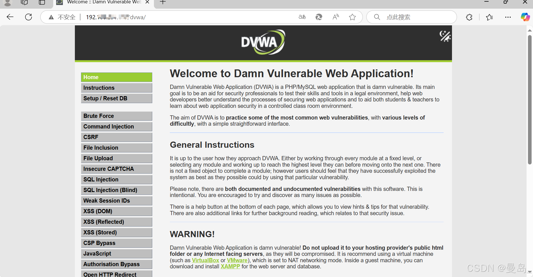Image resolution: width=533 pixels, height=277 pixels.
Task: Open the Instructions menu item
Action: pos(116,88)
